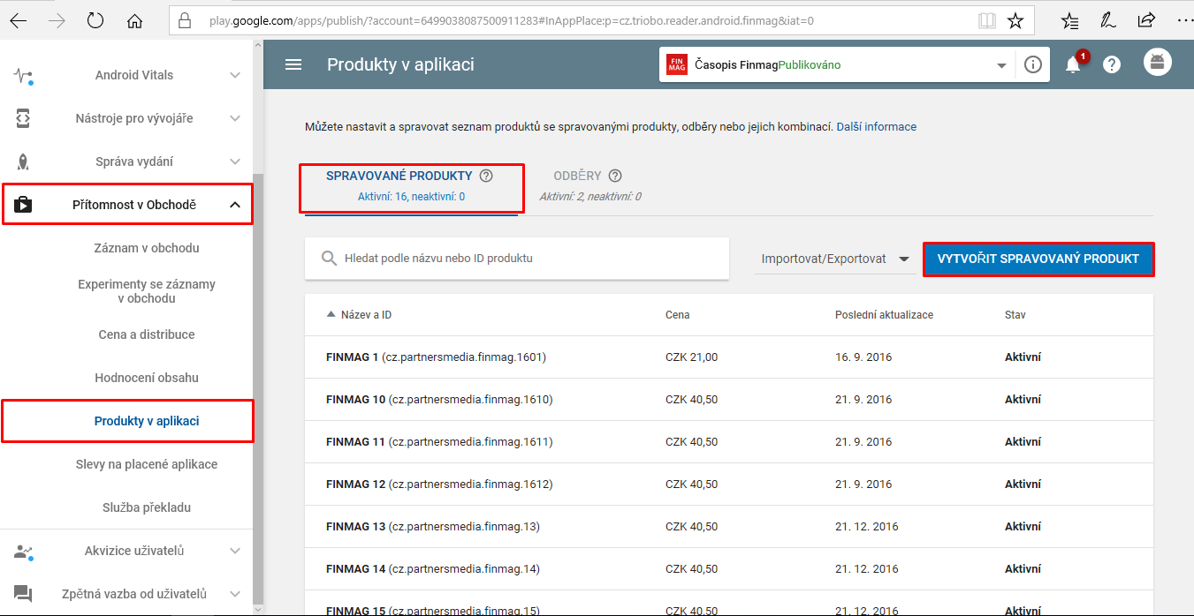The width and height of the screenshot is (1194, 616).
Task: Click the CZK 21,00 price cell
Action: [x=691, y=357]
